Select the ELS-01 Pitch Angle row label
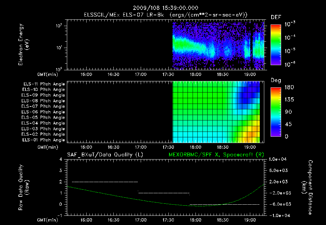326x225 pixels. (x=44, y=140)
